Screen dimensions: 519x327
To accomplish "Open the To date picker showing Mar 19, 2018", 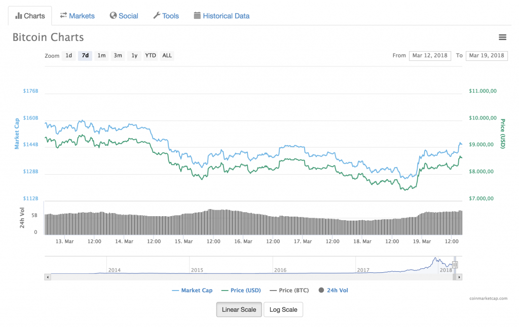I will [x=486, y=56].
